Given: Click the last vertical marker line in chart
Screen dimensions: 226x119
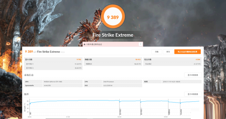Looking at the screenshot, I should [x=180, y=107].
